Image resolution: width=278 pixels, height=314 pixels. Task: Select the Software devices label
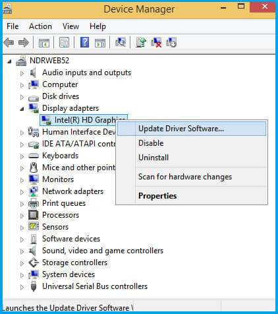click(x=71, y=239)
